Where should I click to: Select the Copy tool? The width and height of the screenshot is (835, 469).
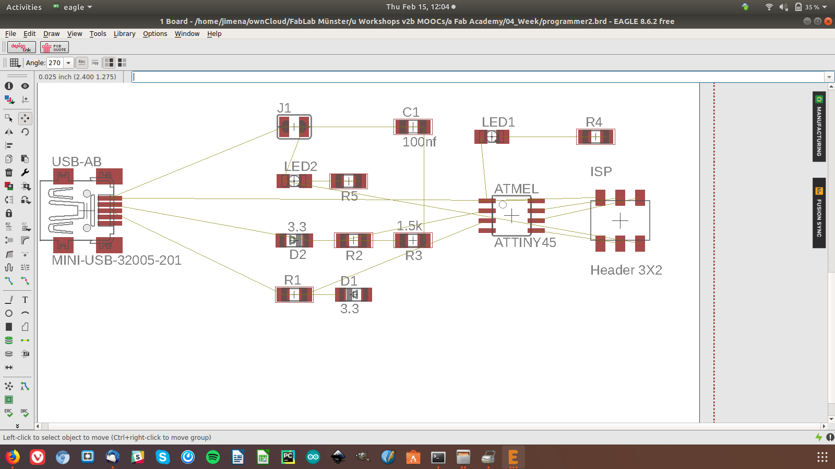pyautogui.click(x=9, y=159)
